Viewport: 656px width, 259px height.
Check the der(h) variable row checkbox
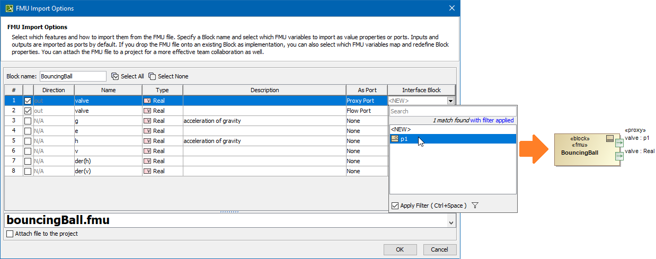[28, 161]
